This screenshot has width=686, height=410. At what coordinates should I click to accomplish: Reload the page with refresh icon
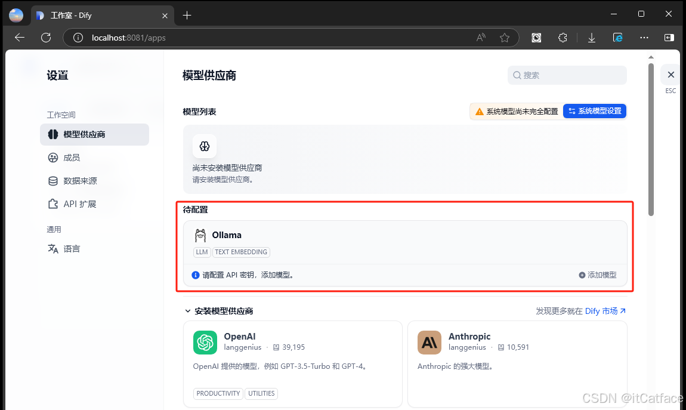[46, 38]
